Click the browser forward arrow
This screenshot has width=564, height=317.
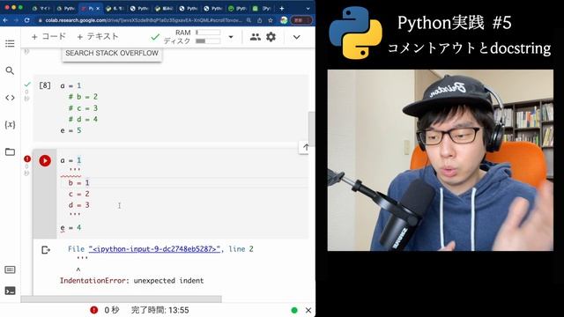[x=16, y=20]
